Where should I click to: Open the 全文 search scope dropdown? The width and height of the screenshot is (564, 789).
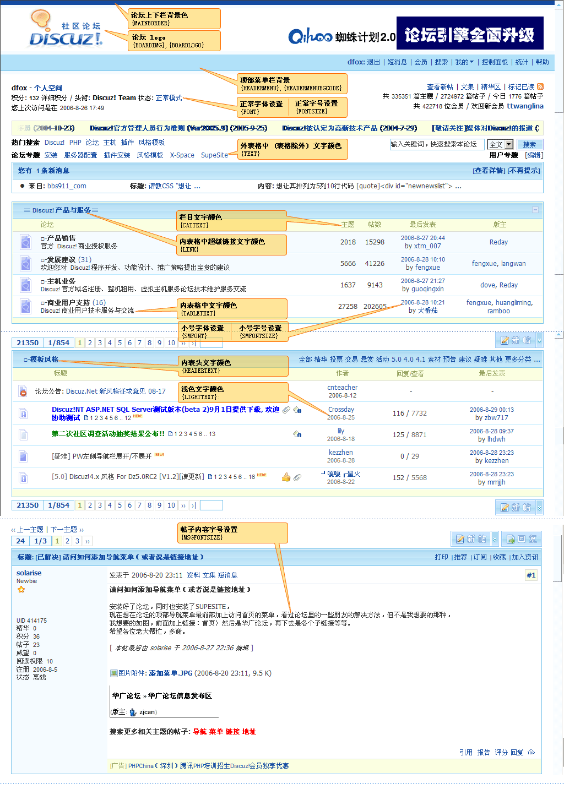[x=509, y=144]
